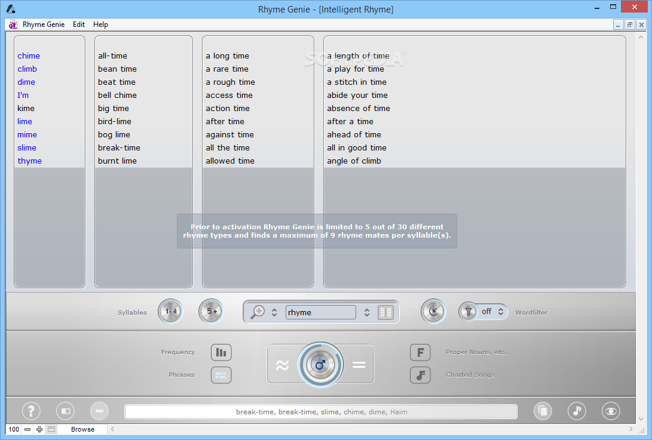Click the horizontal scrollbar left arrow
652x440 pixels.
(112, 429)
